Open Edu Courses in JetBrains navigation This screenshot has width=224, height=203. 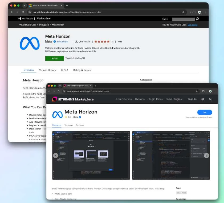coord(124,99)
